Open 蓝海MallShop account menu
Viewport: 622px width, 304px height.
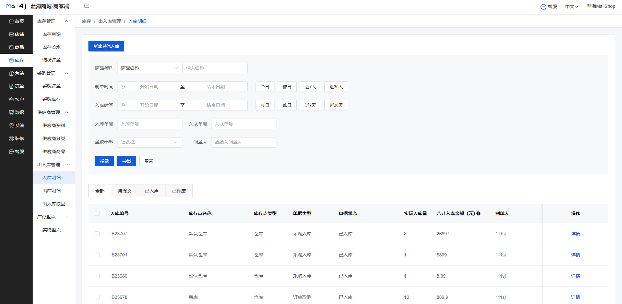(x=601, y=6)
